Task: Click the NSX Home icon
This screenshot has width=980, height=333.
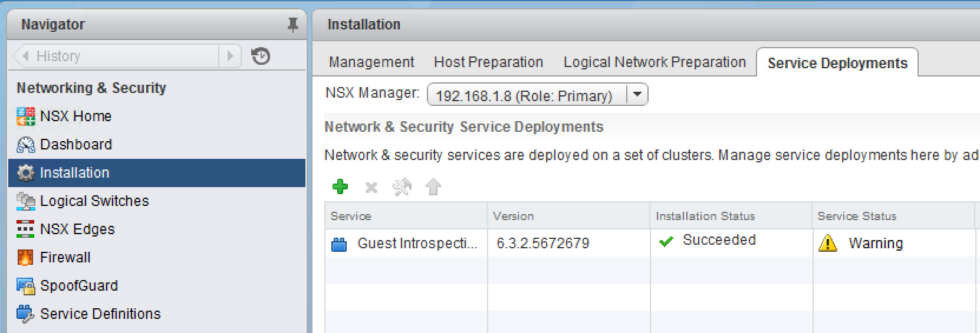Action: (x=25, y=116)
